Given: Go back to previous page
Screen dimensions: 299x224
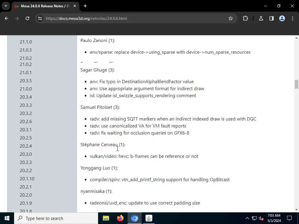Looking at the screenshot, I should coord(6,18).
